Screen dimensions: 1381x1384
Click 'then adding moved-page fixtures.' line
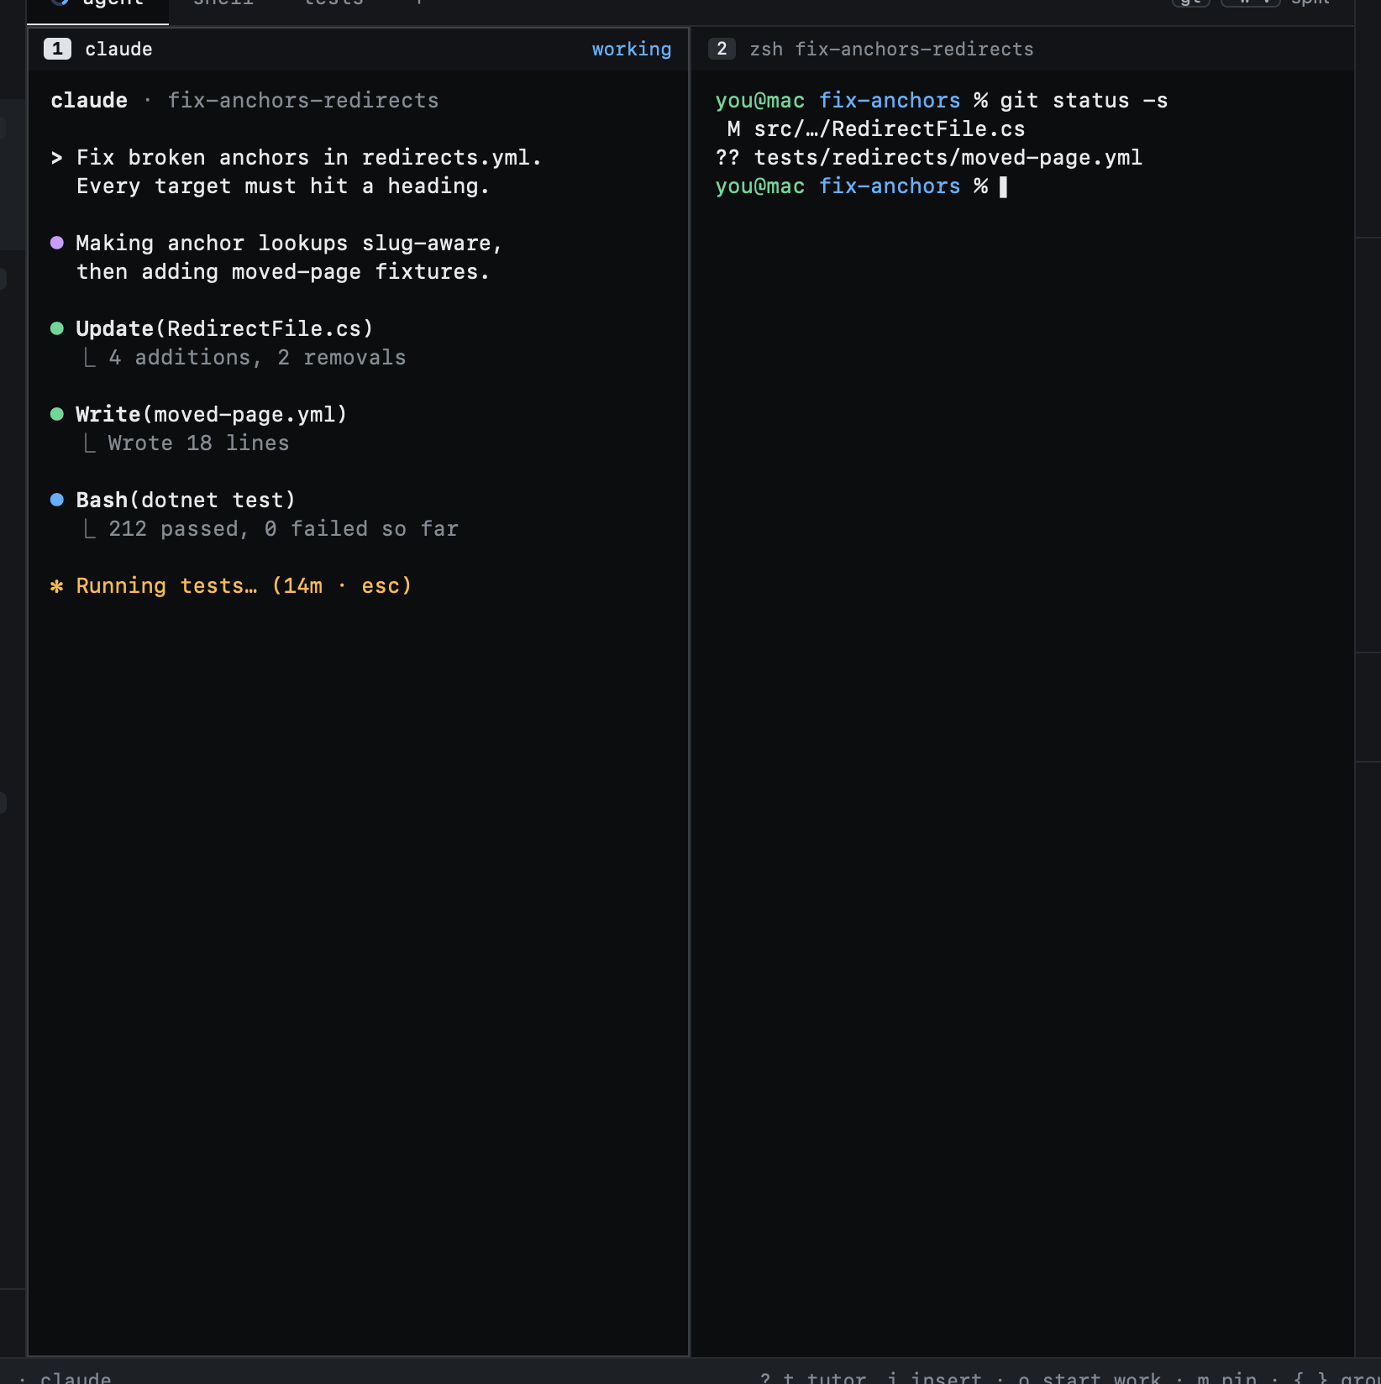[x=283, y=272]
